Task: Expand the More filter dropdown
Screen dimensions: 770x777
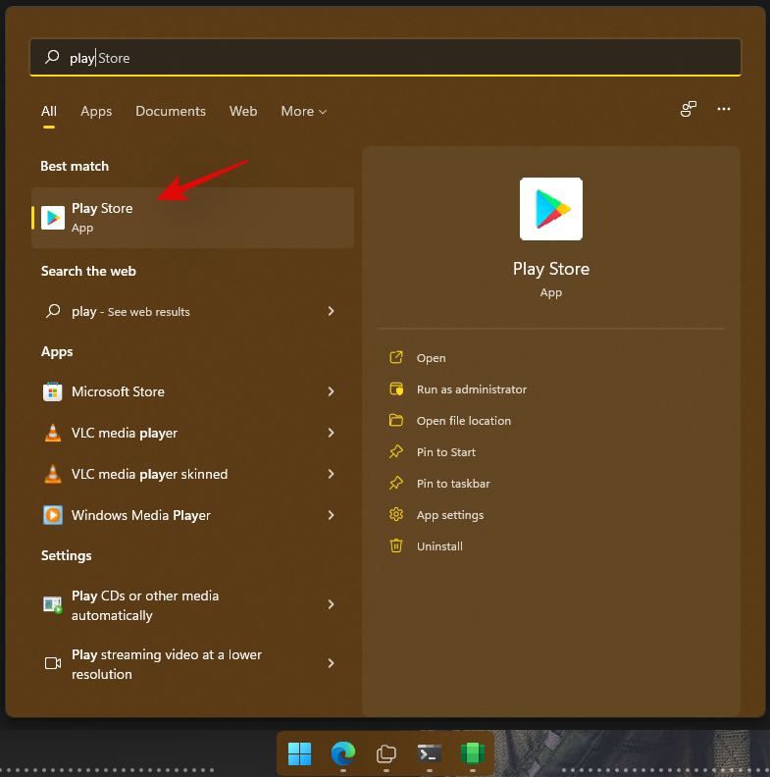Action: click(x=303, y=111)
